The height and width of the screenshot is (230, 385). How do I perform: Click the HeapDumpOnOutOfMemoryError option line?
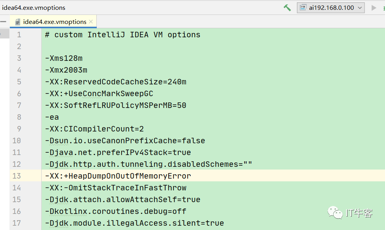pos(118,176)
